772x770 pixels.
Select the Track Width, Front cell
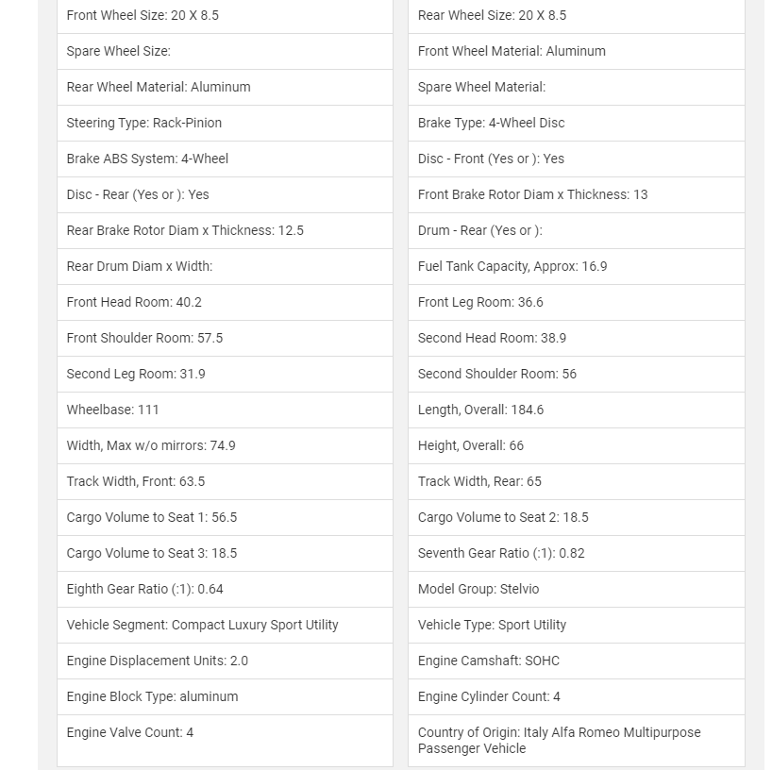pos(136,481)
